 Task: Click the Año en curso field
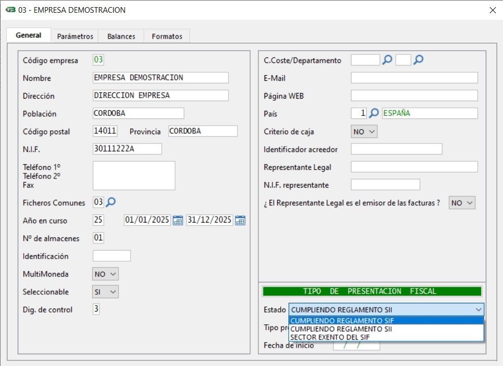pos(98,220)
